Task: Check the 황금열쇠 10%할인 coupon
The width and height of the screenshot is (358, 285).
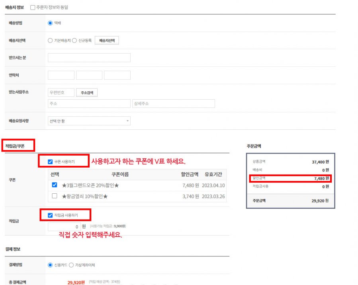Action: coord(55,196)
